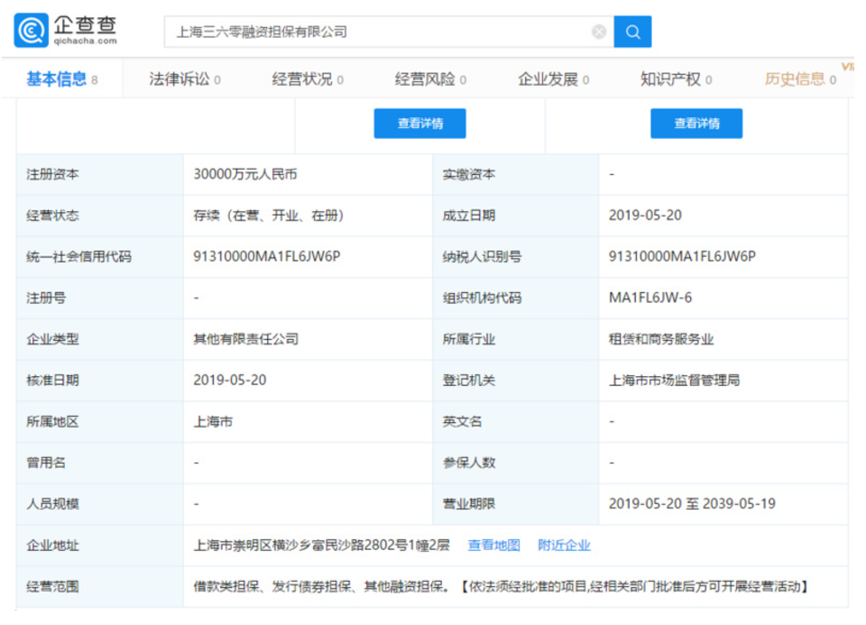Click the 组织机构代码 label cell

[516, 299]
